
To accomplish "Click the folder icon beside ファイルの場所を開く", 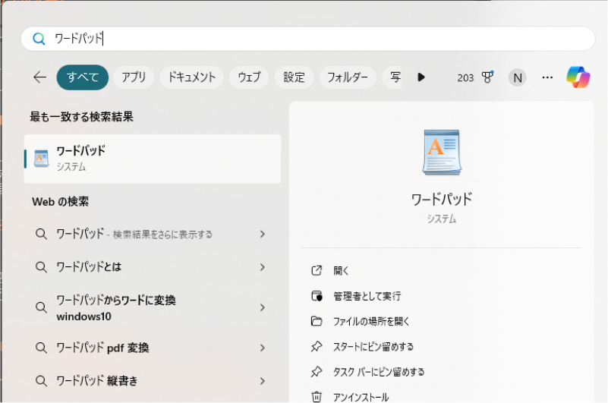I will [317, 321].
